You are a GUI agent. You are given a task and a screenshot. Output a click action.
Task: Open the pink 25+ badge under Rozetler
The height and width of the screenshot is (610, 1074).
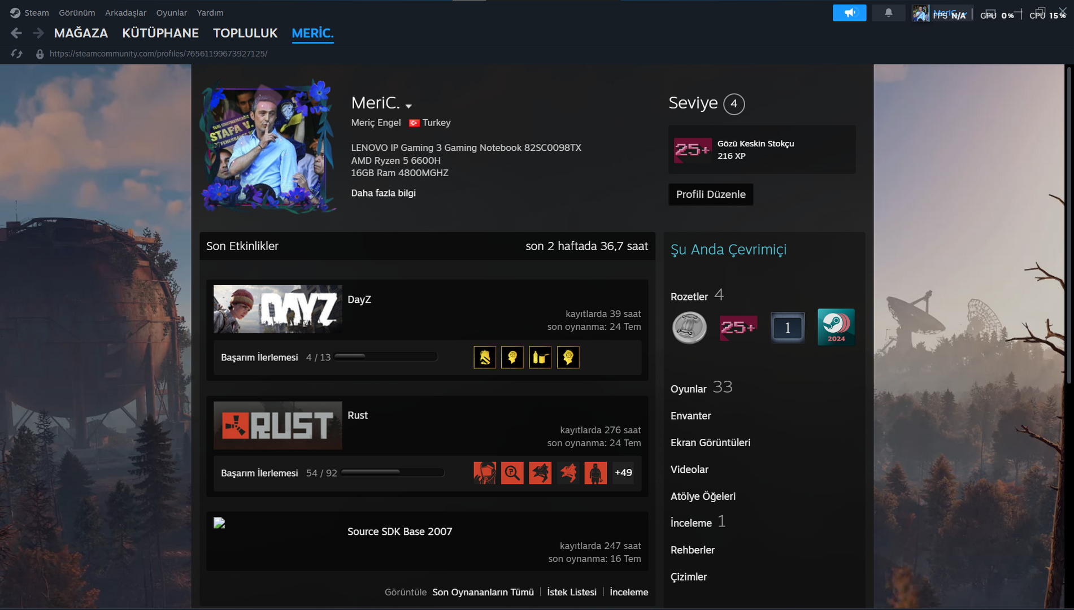pyautogui.click(x=738, y=327)
